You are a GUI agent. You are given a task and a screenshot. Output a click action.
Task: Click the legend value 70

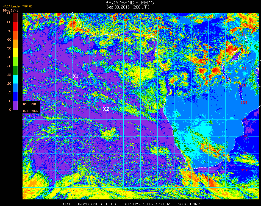pos(9,31)
